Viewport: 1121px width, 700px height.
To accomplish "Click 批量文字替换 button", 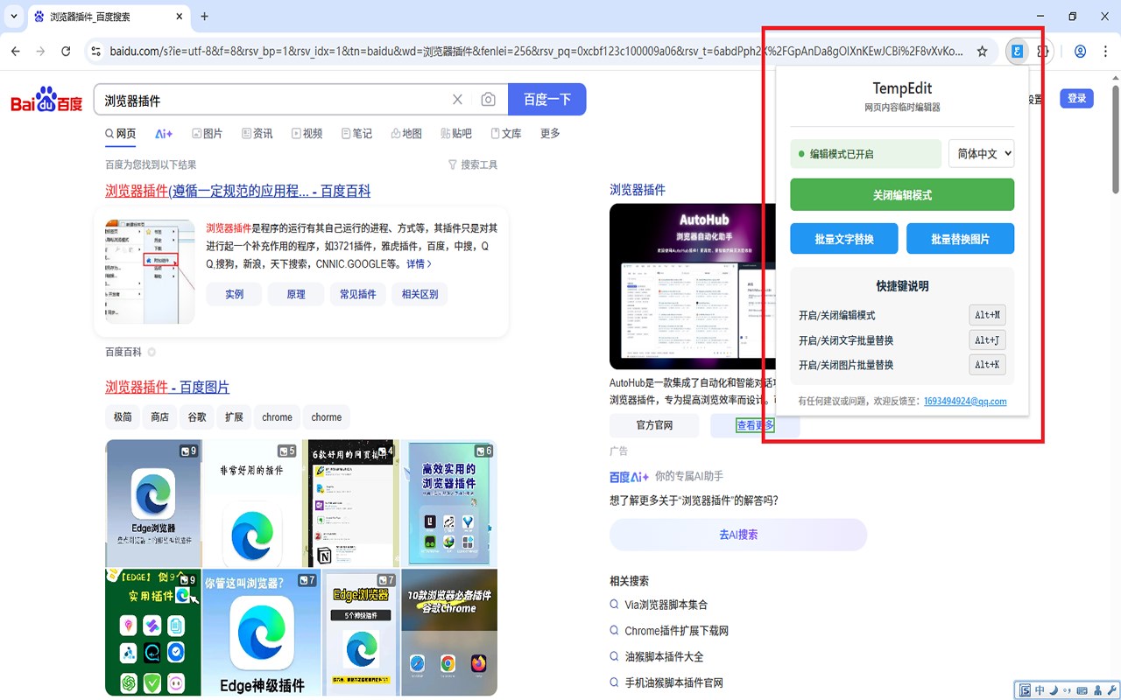I will (844, 239).
